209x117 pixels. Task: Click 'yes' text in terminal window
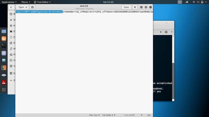[x=159, y=92]
